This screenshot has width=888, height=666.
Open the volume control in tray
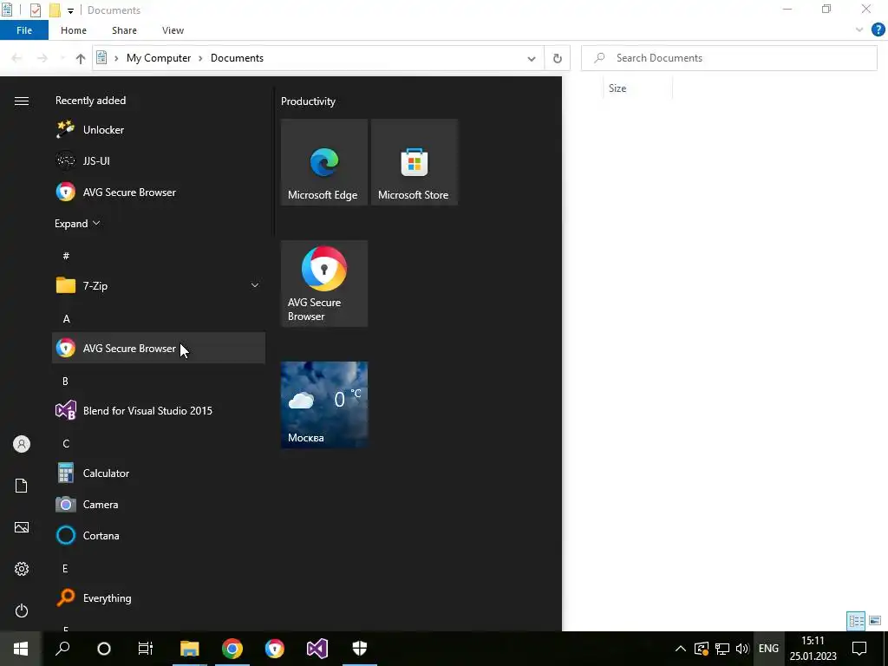coord(742,649)
